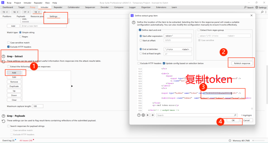Image resolution: width=268 pixels, height=143 pixels.
Task: Select End at delimiter radio
Action: tap(141, 49)
